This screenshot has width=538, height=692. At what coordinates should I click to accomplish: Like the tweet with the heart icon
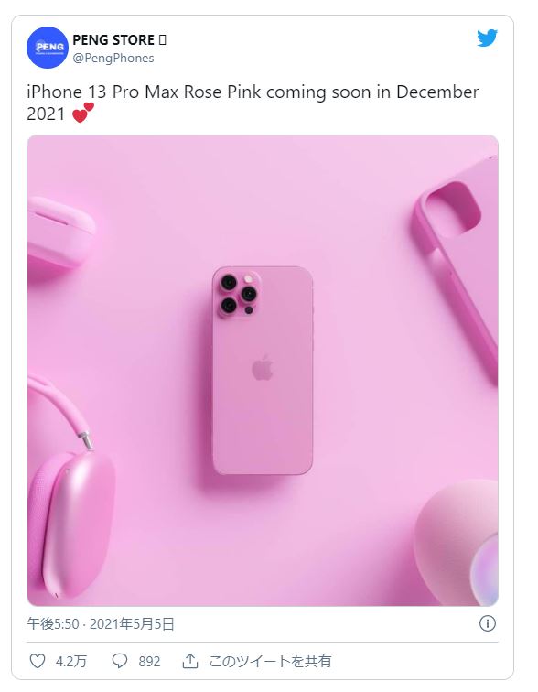(37, 661)
